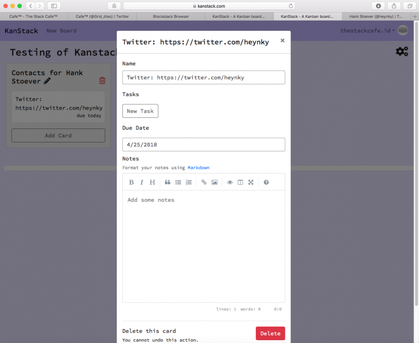
Task: Switch to first KanStack Kanban board tab
Action: coord(239,17)
